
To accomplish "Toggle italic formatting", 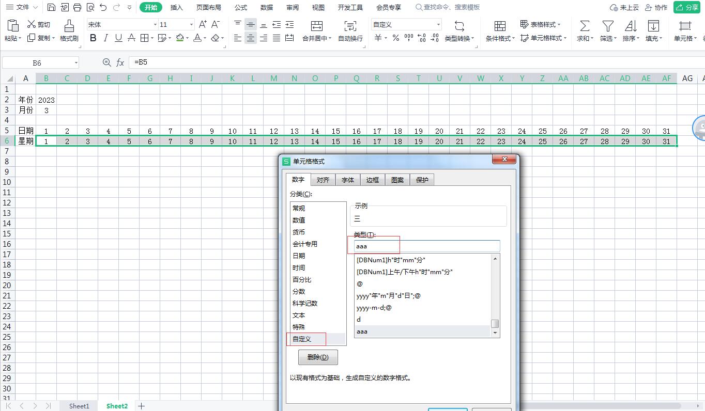I will [x=105, y=38].
